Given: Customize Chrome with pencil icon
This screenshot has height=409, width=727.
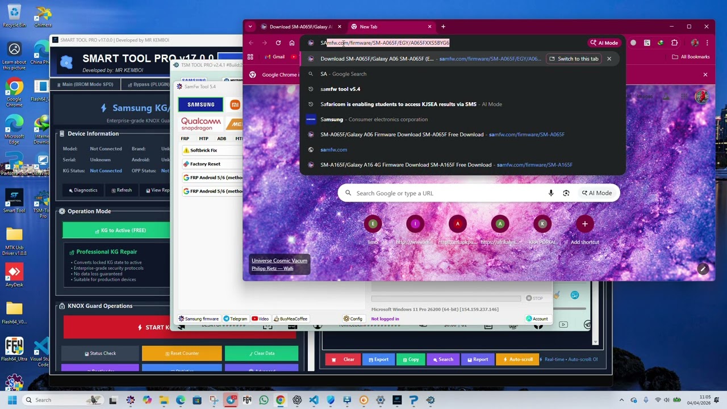Looking at the screenshot, I should [703, 269].
